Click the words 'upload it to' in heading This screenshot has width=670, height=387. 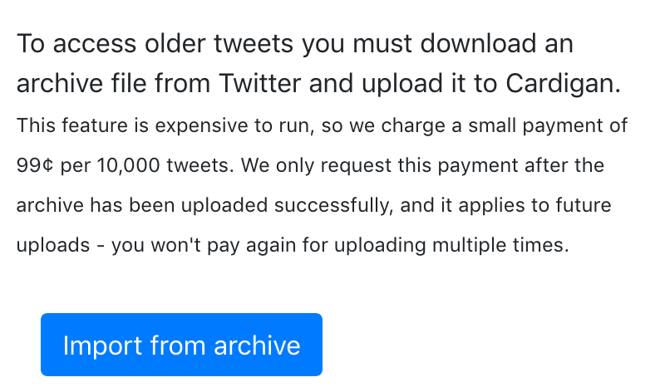[x=430, y=84]
